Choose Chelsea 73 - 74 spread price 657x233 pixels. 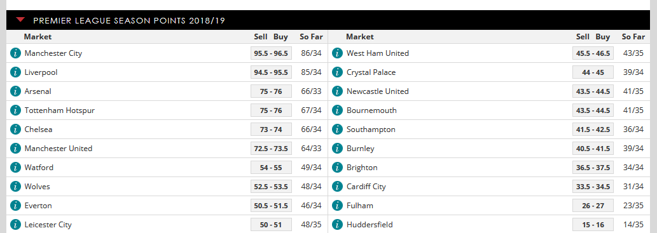[271, 130]
